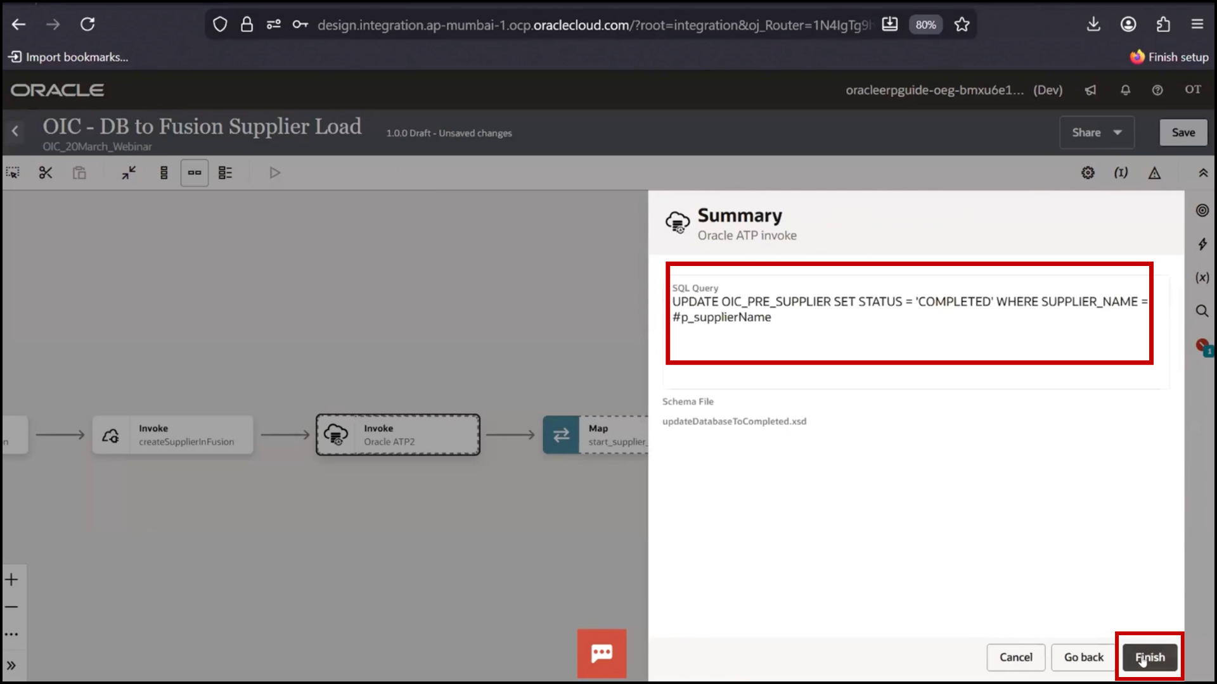The height and width of the screenshot is (684, 1217).
Task: Click the shield tracking protection icon
Action: [220, 25]
